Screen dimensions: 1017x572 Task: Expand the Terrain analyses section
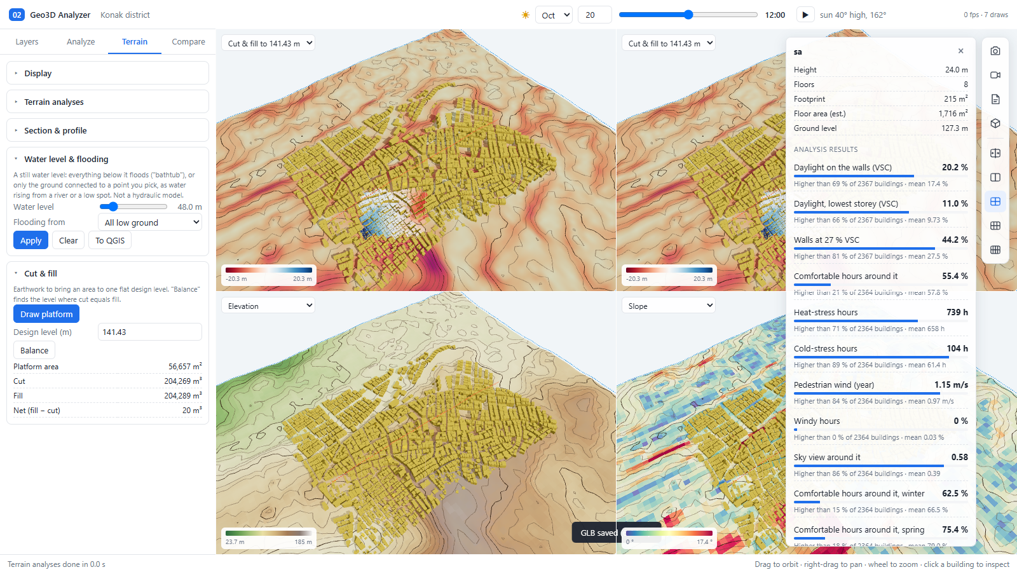107,102
